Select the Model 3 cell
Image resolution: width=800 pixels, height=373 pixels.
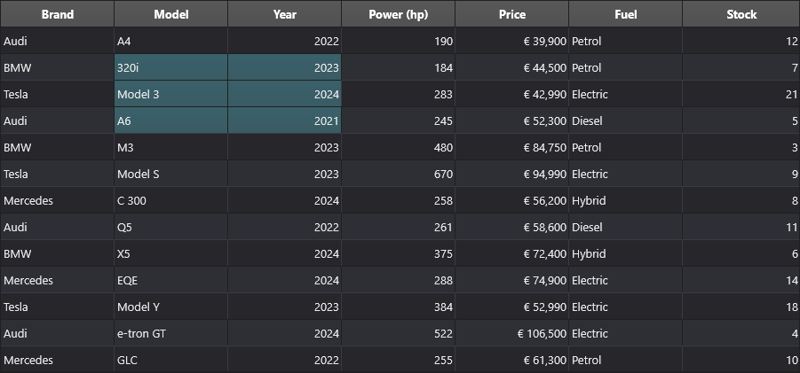pyautogui.click(x=170, y=94)
